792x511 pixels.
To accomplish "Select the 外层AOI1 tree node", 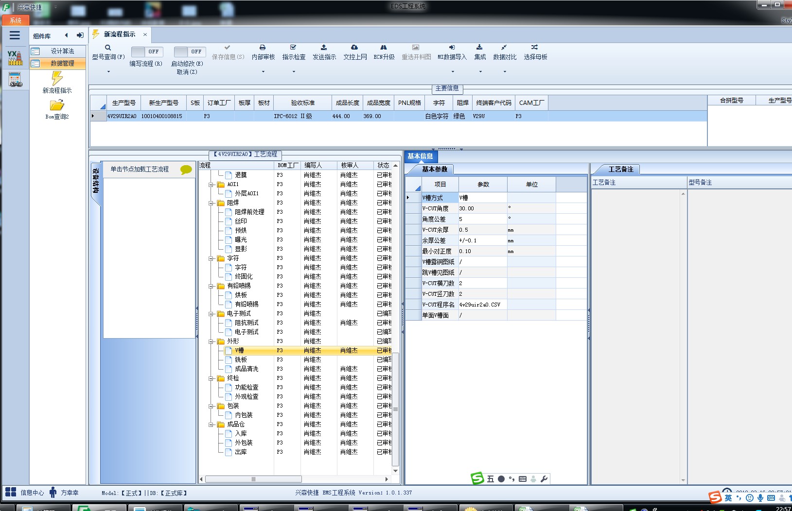I will click(x=246, y=194).
